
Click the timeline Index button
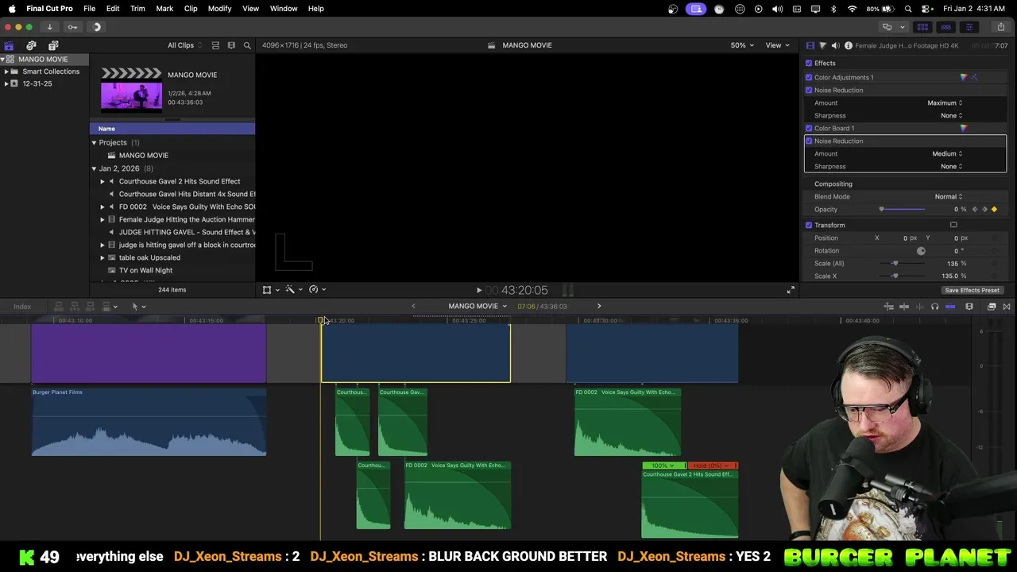pos(22,307)
